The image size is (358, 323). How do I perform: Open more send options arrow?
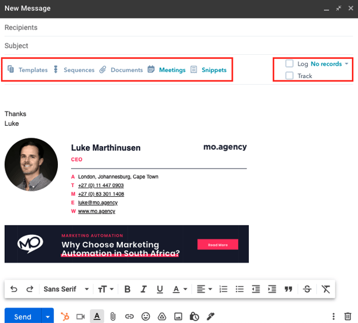pyautogui.click(x=48, y=316)
